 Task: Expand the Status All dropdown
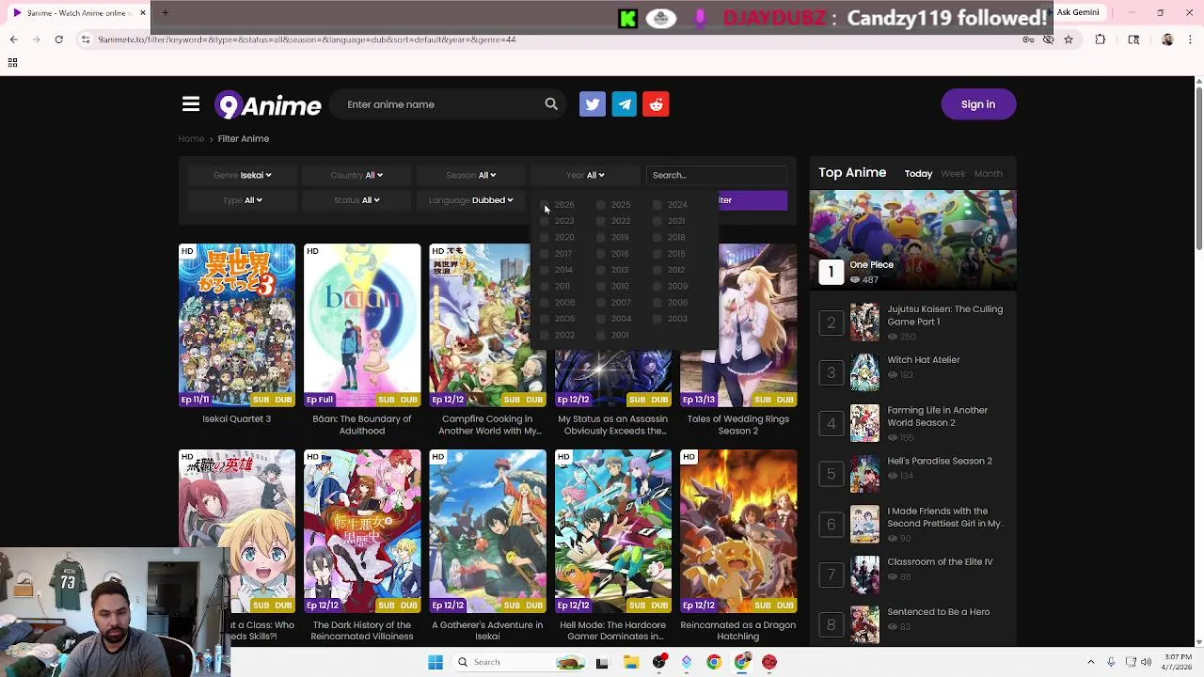point(356,200)
